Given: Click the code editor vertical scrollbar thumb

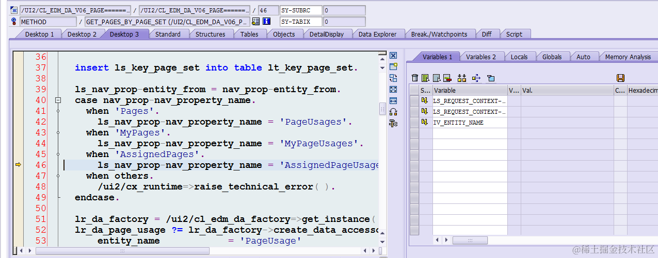Looking at the screenshot, I should point(382,109).
